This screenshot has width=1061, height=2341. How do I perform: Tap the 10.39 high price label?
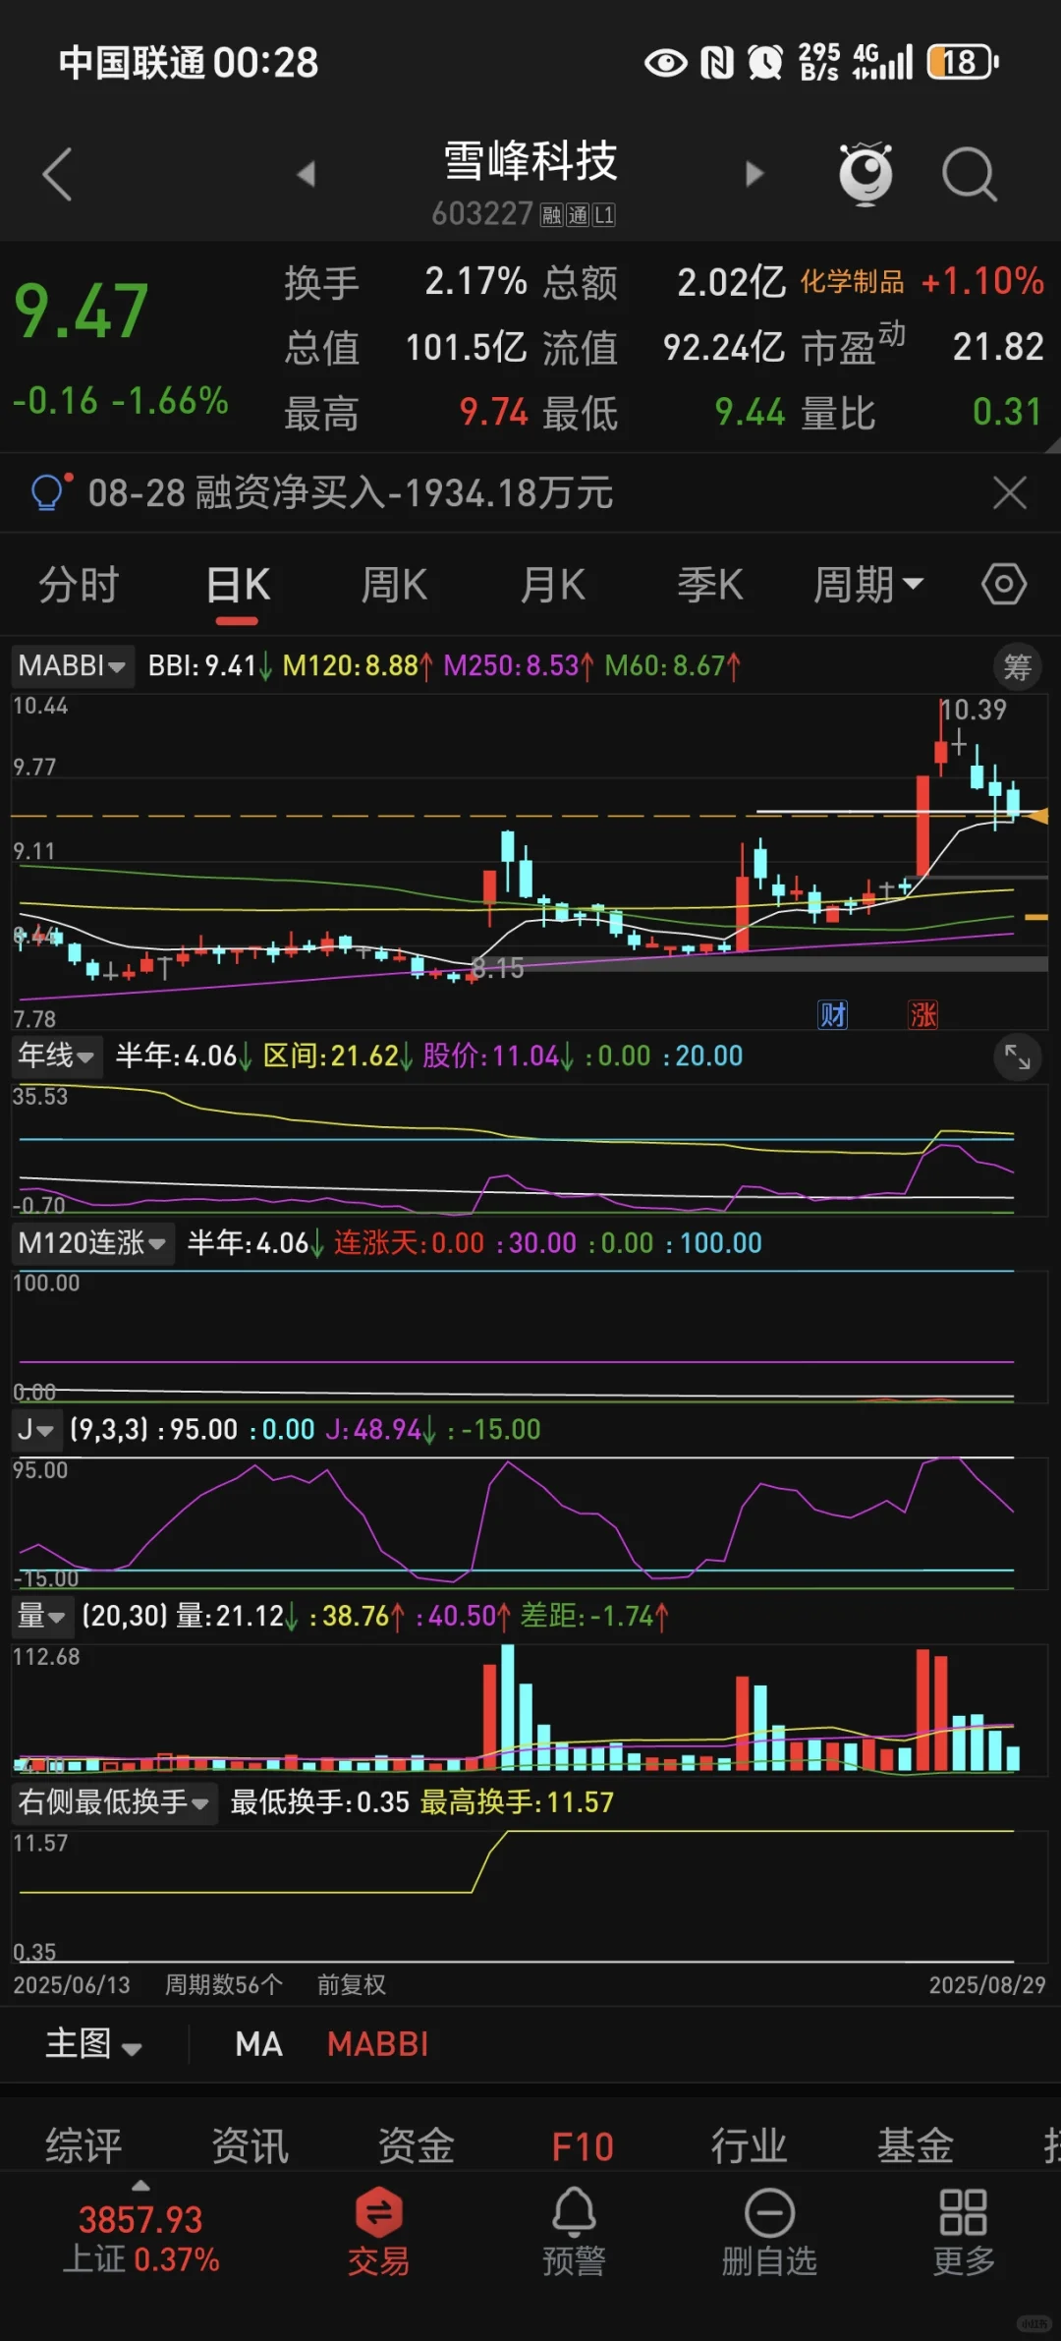974,710
